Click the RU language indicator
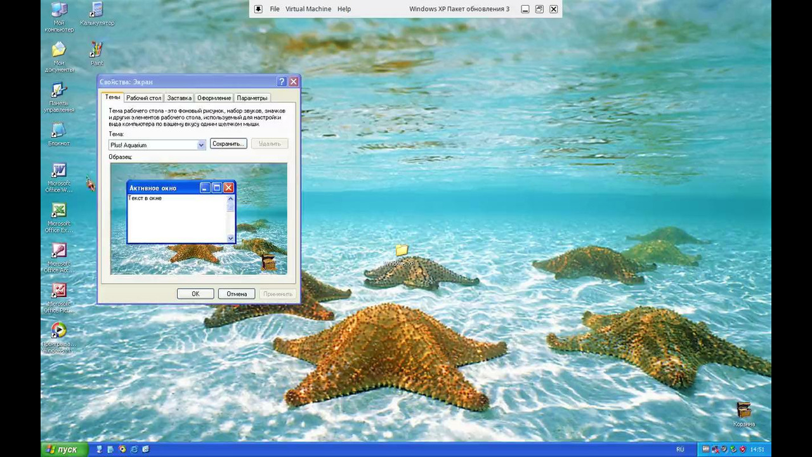812x457 pixels. tap(680, 449)
